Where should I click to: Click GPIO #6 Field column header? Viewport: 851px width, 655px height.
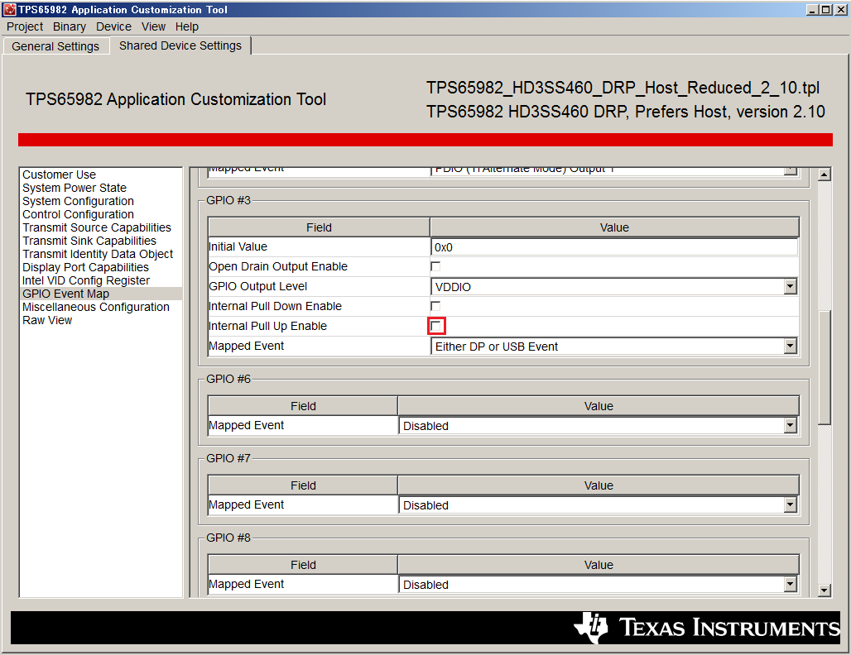point(303,406)
